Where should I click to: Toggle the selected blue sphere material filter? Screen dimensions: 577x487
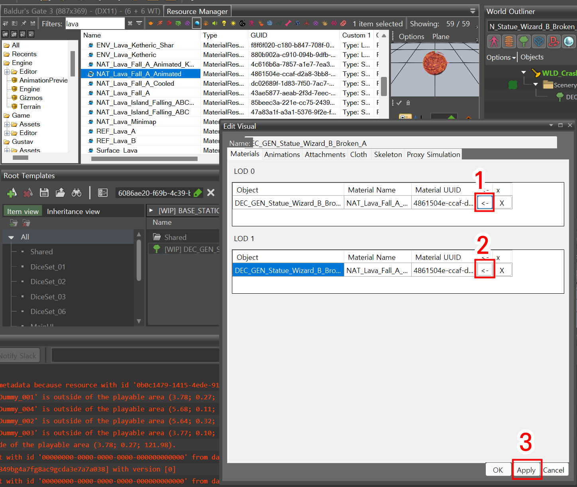(x=197, y=24)
